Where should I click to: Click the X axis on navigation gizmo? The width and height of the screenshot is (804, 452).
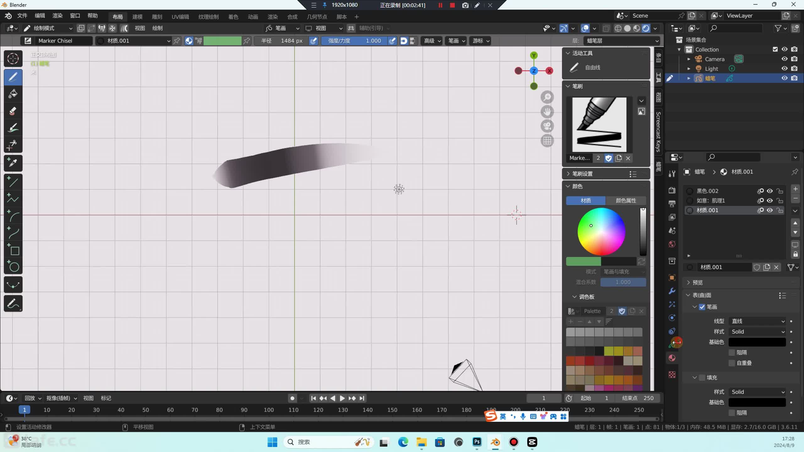[x=549, y=71]
